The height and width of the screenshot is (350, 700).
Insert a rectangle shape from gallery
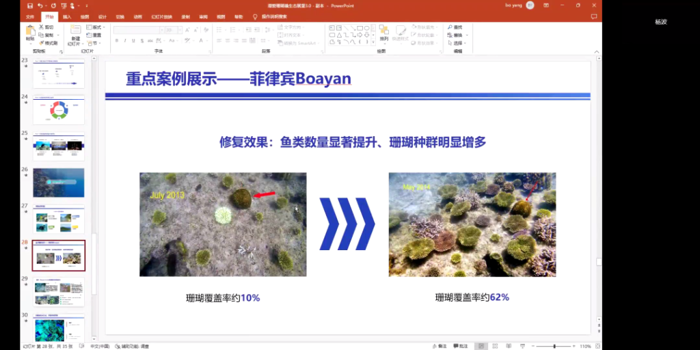tap(360, 28)
